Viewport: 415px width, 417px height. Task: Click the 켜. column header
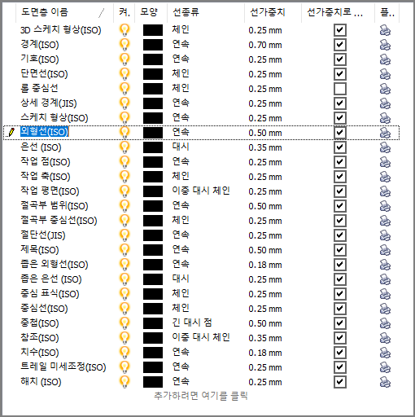[x=124, y=12]
